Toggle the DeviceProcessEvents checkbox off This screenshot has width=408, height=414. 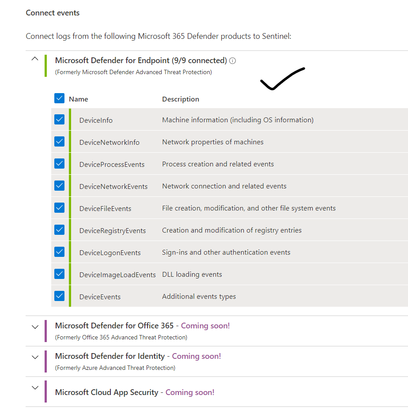point(59,163)
